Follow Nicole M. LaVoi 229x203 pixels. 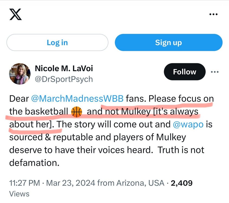(x=185, y=72)
